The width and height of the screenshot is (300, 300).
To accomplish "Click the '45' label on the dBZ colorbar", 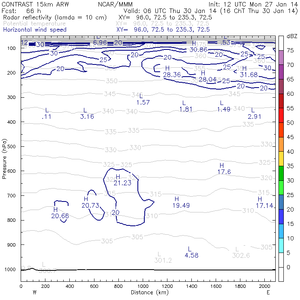I will click(x=290, y=137).
